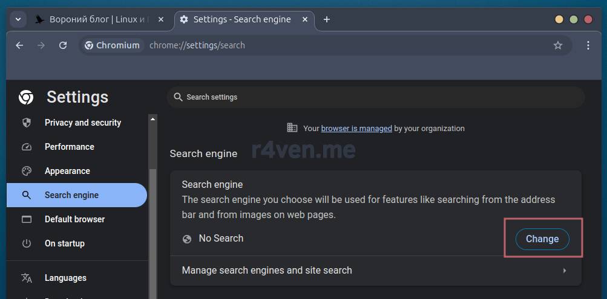Click the Chromium site info chip
The height and width of the screenshot is (299, 607).
tap(113, 45)
